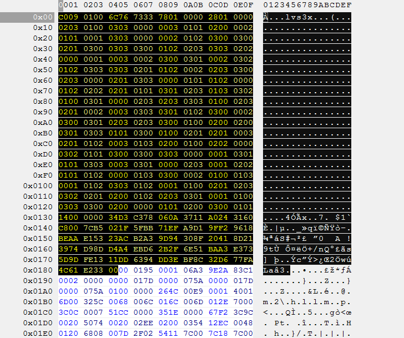Select the 0x0100 row offset label
The height and width of the screenshot is (338, 404).
[x=38, y=186]
